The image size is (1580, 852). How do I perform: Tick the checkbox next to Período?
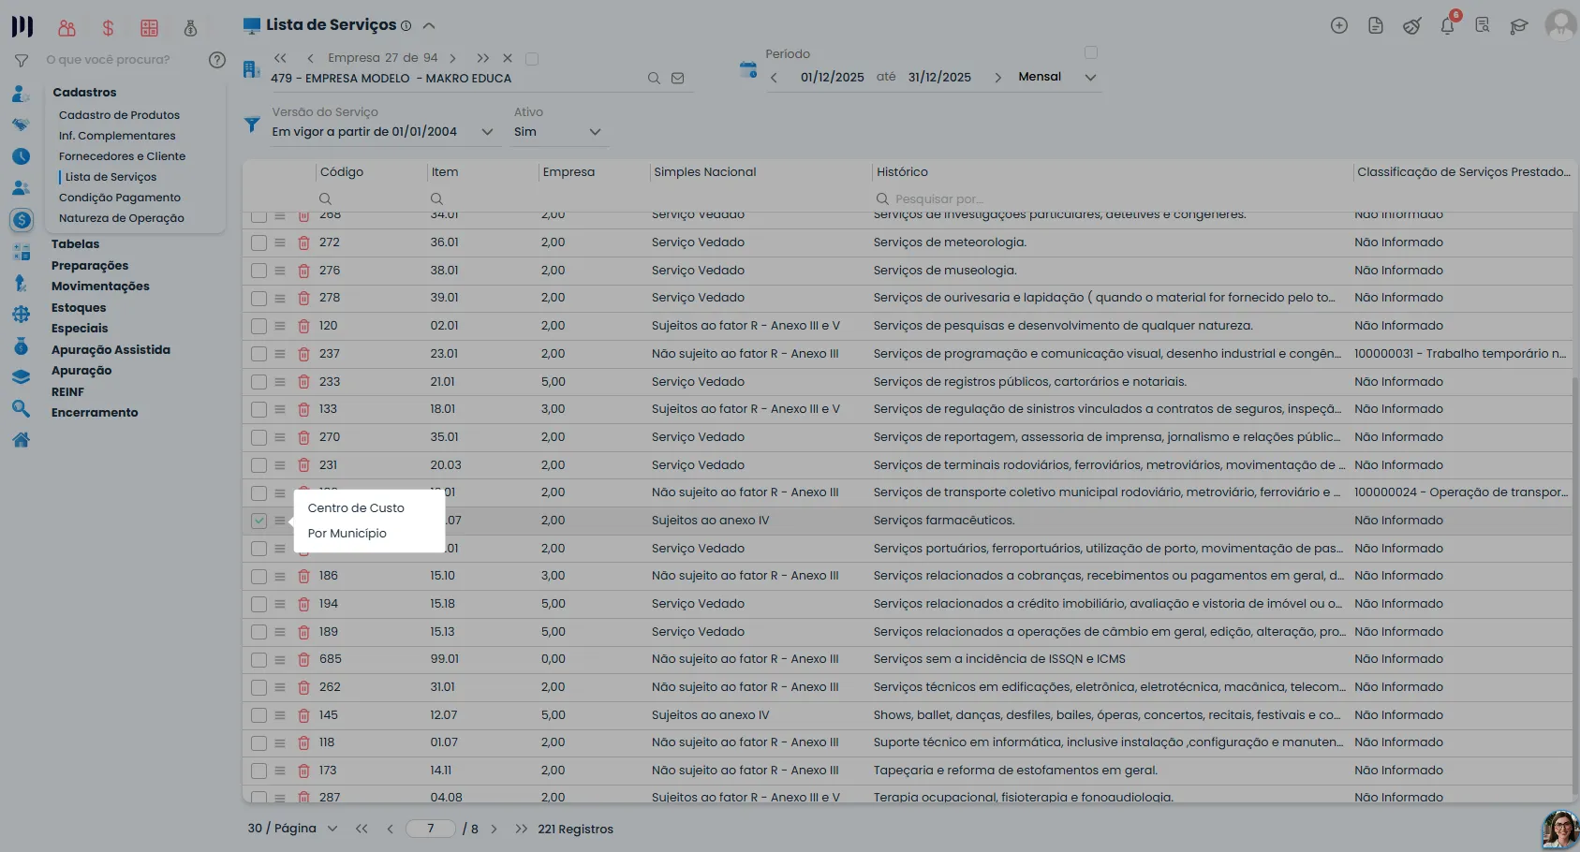coord(1090,52)
